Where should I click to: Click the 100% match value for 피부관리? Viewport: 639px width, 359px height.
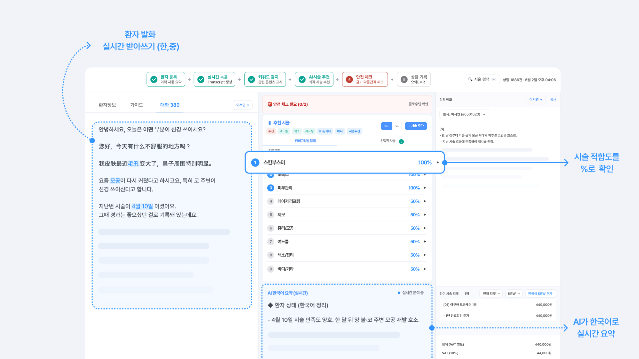414,188
